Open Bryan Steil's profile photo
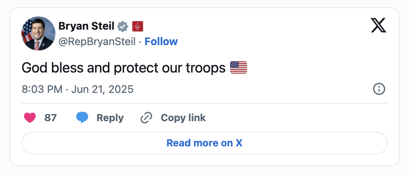Viewport: 409px width, 176px height. pyautogui.click(x=39, y=33)
